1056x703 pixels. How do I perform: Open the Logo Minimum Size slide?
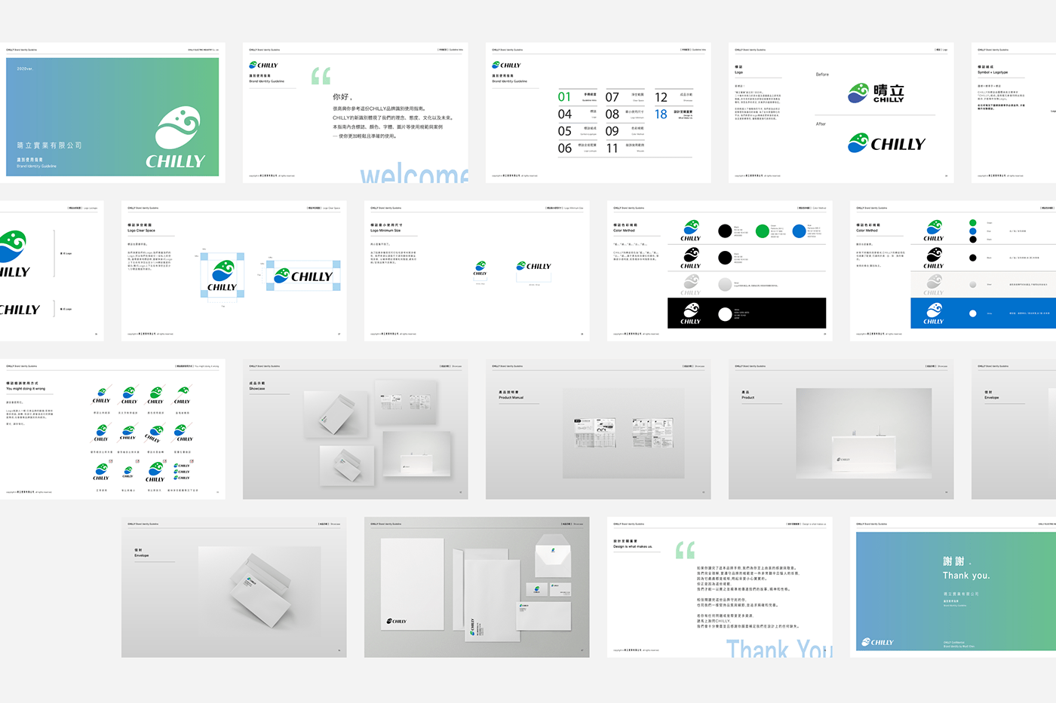(477, 271)
